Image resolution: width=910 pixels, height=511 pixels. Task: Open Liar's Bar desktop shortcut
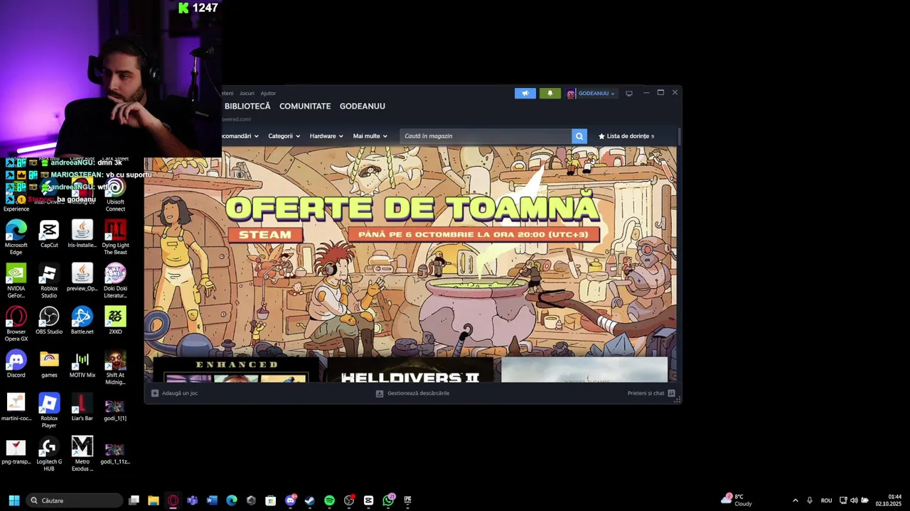[x=82, y=407]
